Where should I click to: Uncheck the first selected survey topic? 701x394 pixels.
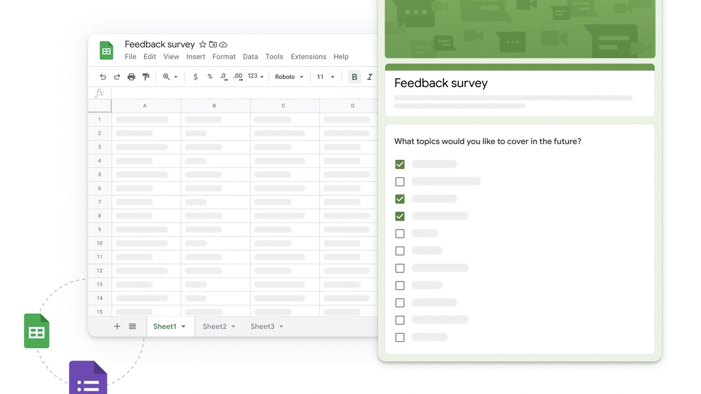pyautogui.click(x=400, y=164)
